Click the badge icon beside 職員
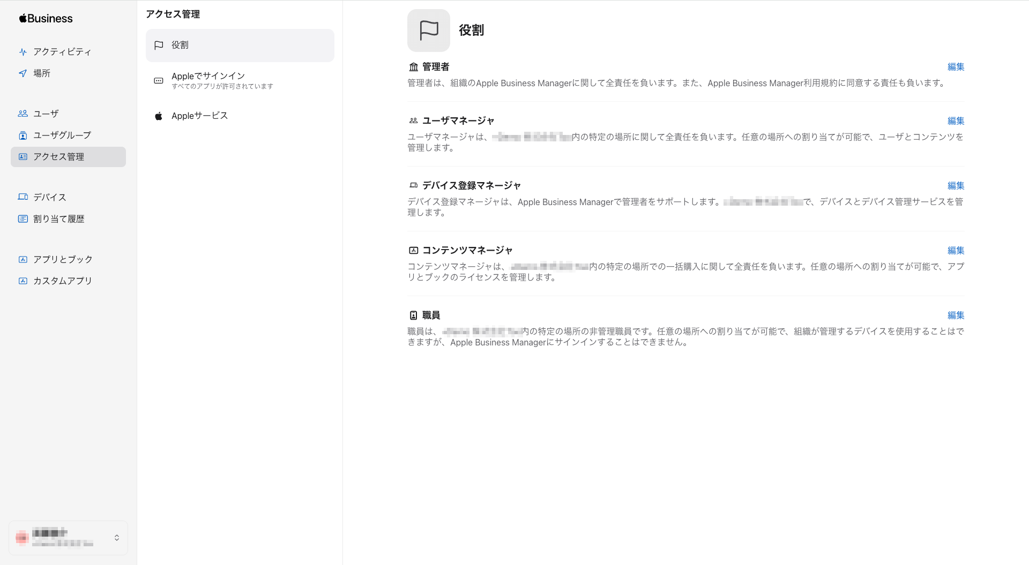This screenshot has width=1029, height=565. 413,315
